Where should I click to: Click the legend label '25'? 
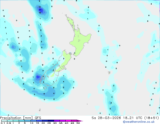point(49,123)
